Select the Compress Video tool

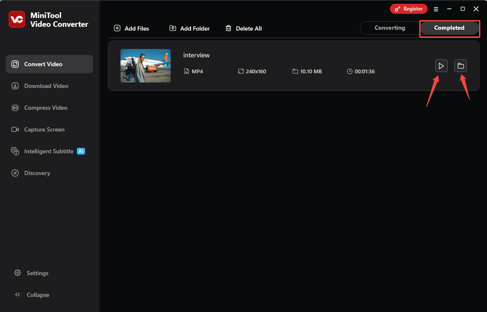point(15,108)
